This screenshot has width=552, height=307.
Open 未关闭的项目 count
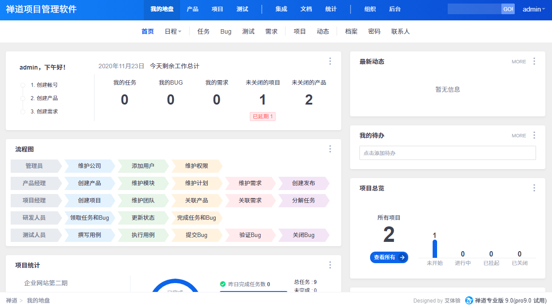tap(263, 100)
